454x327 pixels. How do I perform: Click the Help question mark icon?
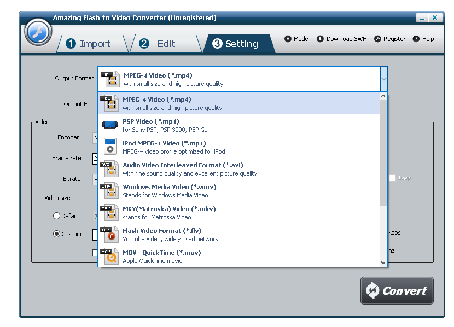tap(416, 39)
